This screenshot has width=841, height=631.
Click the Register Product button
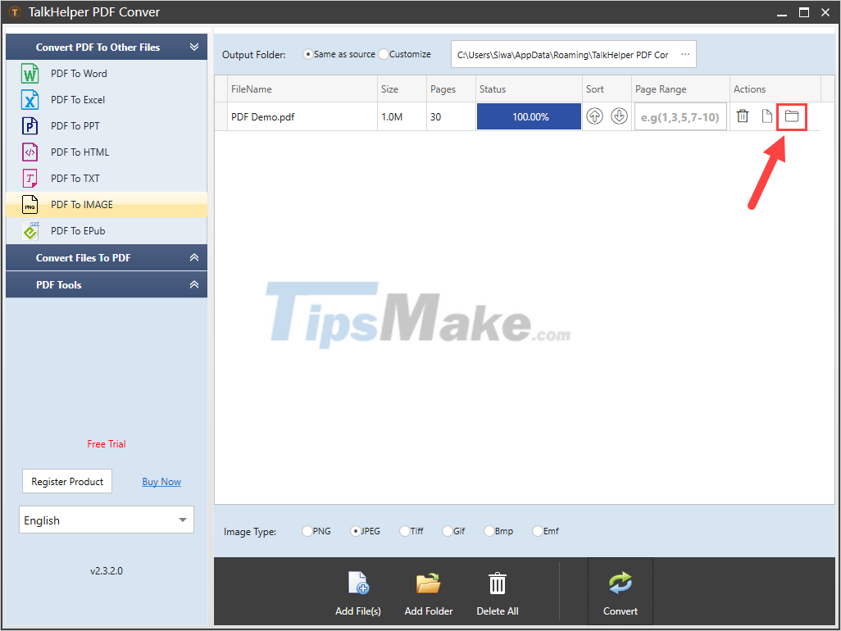(x=66, y=481)
